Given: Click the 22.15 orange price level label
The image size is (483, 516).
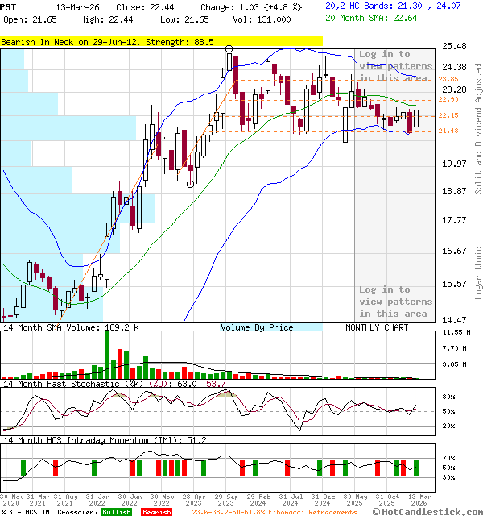Looking at the screenshot, I should [448, 116].
